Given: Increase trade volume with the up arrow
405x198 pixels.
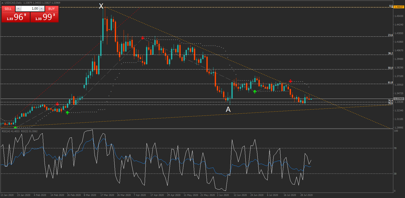Looking at the screenshot, I should [x=42, y=9].
